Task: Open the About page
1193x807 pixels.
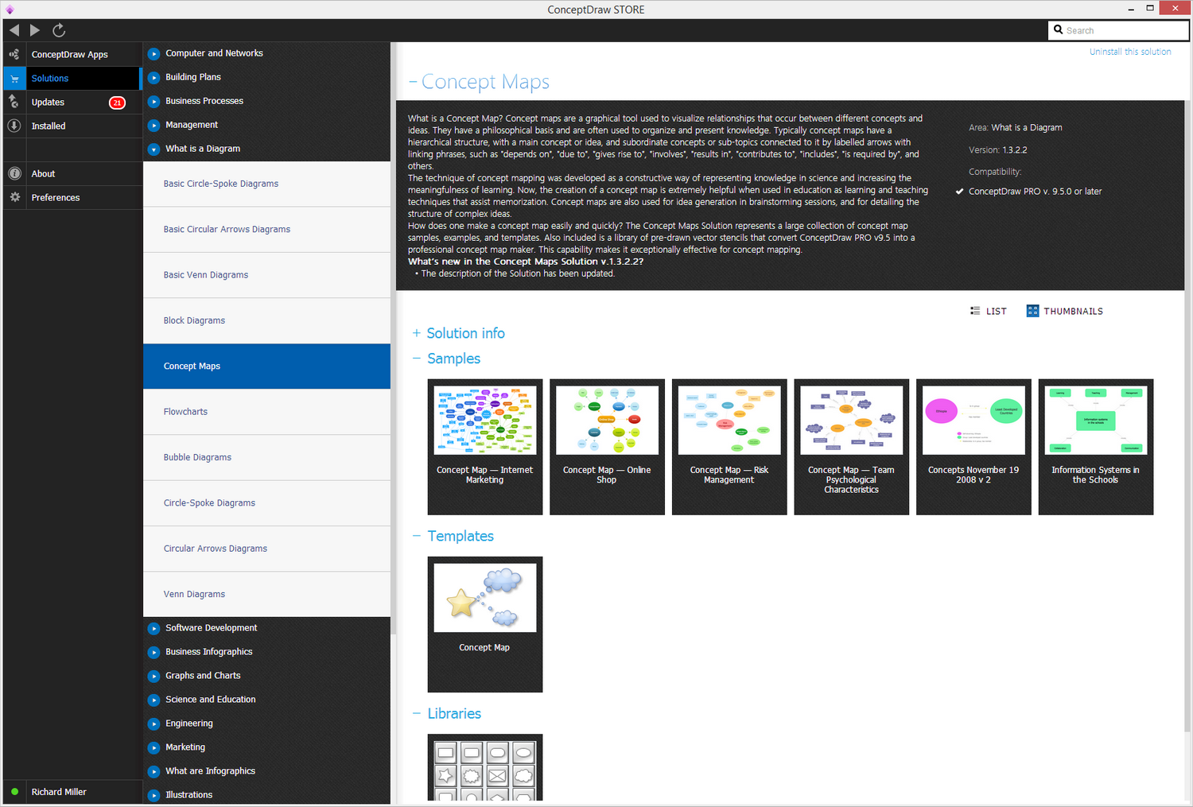Action: click(x=43, y=173)
